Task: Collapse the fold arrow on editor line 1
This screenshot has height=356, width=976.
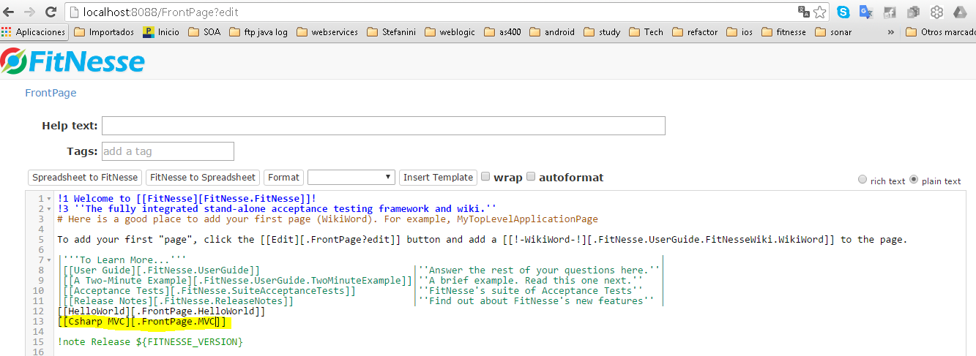Action: coord(49,199)
